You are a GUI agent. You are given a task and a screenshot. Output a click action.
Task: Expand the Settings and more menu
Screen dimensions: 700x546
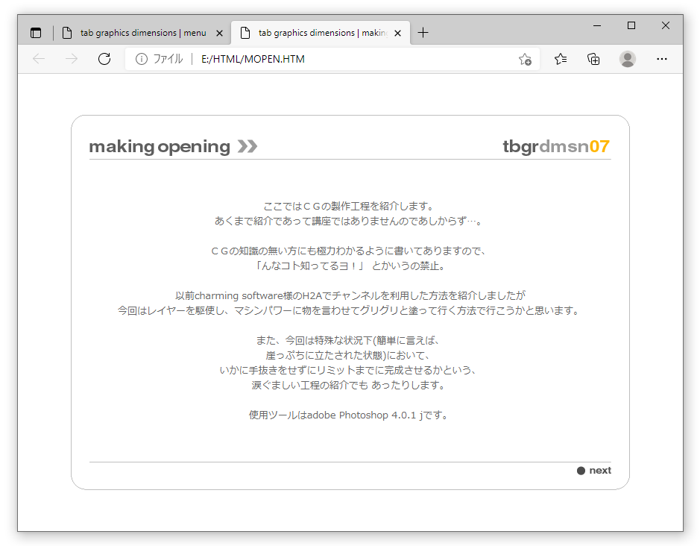[x=661, y=59]
